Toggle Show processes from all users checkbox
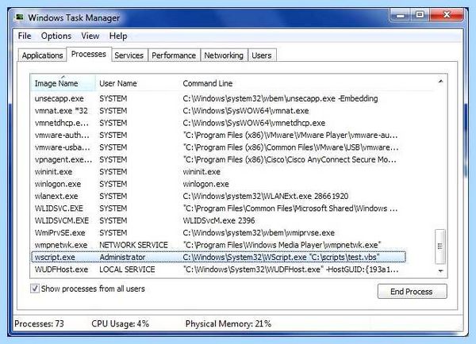The image size is (476, 344). point(35,289)
